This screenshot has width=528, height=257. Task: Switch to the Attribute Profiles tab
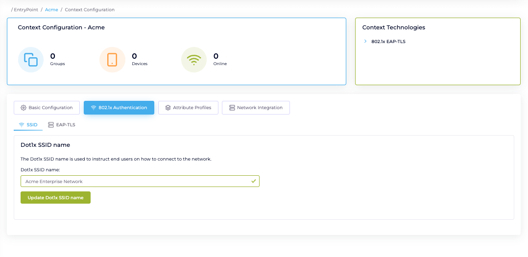tap(188, 108)
